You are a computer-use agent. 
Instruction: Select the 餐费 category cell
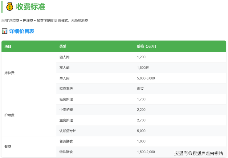pos(8,147)
